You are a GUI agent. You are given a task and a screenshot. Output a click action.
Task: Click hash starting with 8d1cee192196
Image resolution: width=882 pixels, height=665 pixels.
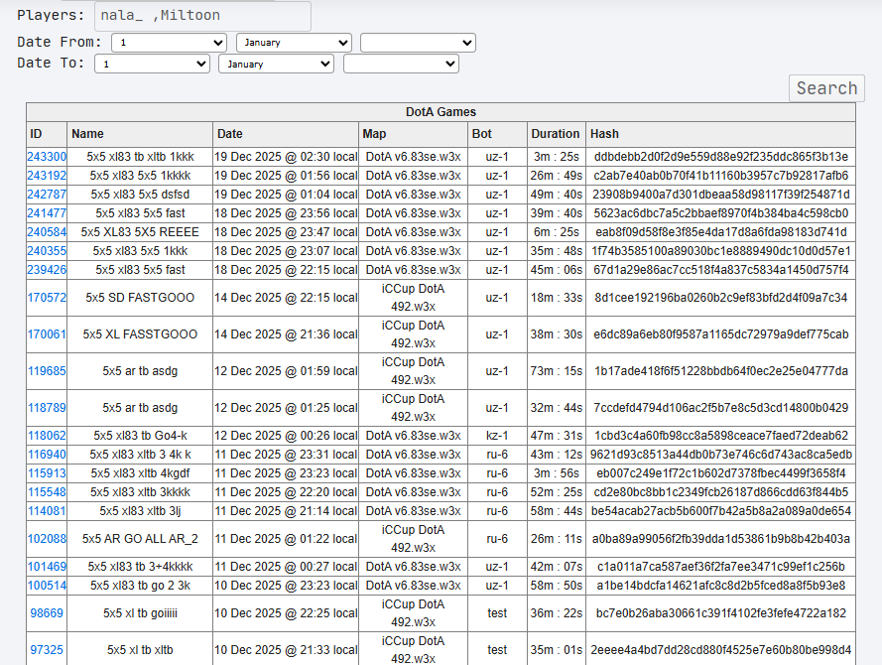point(720,298)
